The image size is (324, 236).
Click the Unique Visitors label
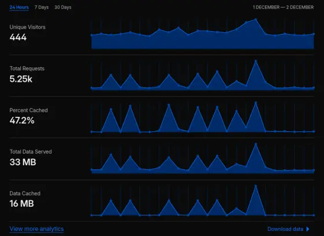[28, 27]
